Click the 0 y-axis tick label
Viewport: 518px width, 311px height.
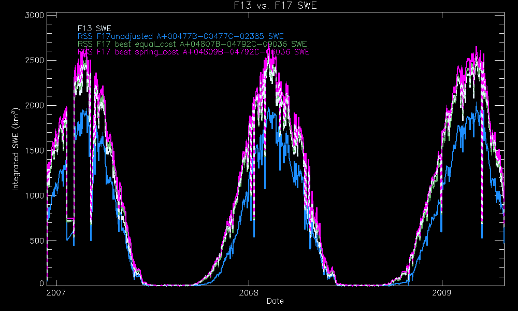(41, 284)
